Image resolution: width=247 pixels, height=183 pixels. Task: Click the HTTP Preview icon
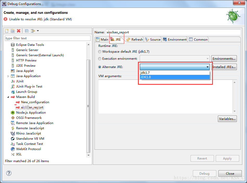point(13,60)
